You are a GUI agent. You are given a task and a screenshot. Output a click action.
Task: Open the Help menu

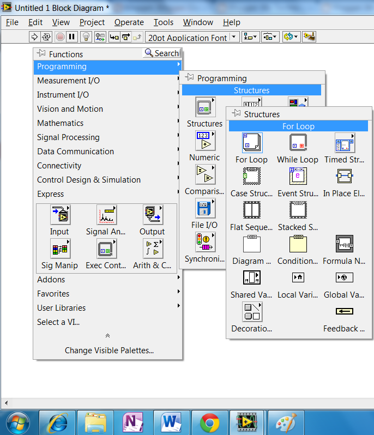click(231, 22)
